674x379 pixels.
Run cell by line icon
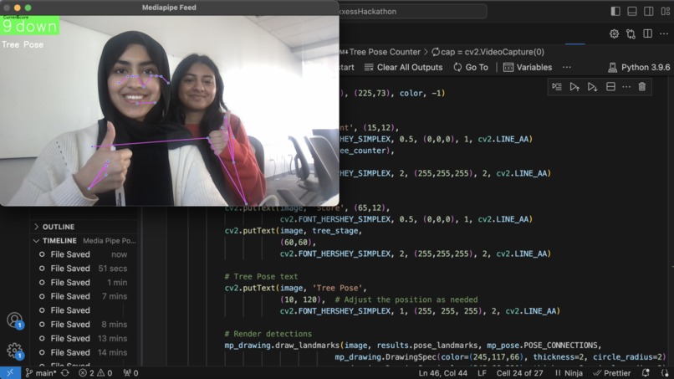557,87
